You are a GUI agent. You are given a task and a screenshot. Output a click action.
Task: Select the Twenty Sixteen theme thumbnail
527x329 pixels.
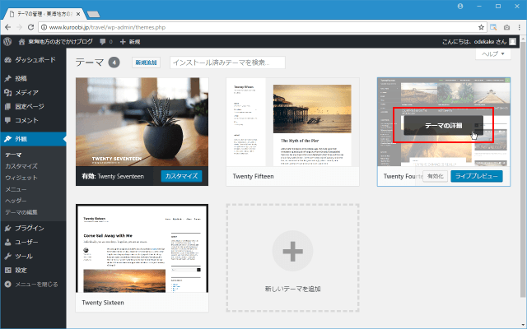[x=142, y=248]
